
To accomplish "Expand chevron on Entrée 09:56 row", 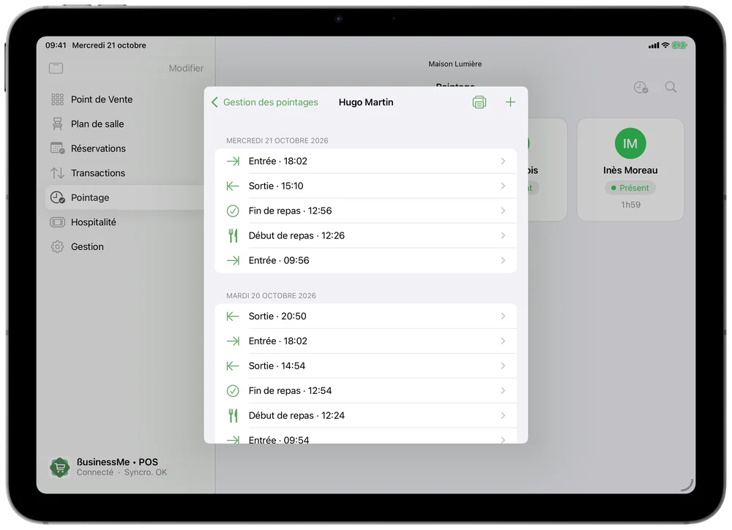I will click(503, 260).
